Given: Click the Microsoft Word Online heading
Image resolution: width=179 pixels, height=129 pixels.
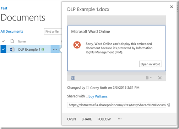Looking at the screenshot, I should click(91, 32).
